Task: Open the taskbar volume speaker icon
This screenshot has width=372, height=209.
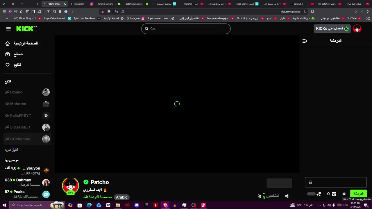Action: [x=329, y=205]
